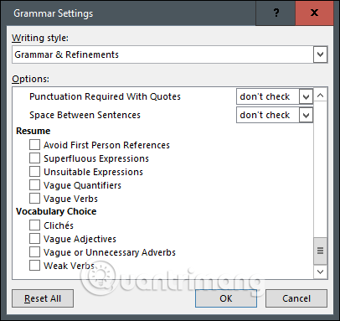Click the Space Between Sentences label

85,115
